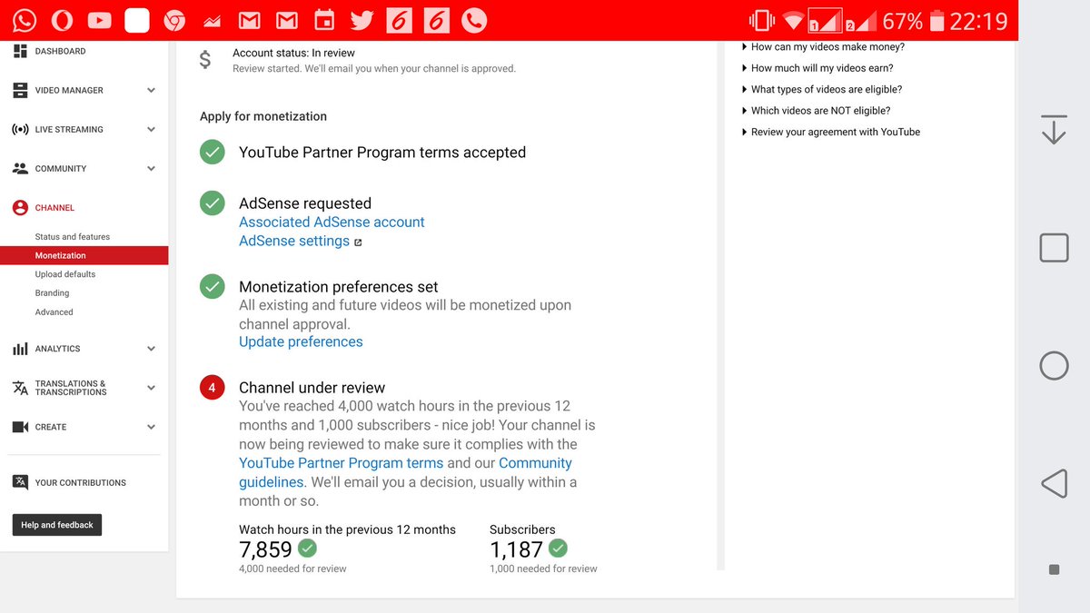Viewport: 1090px width, 613px height.
Task: Tap the Chrome notification icon
Action: (174, 20)
